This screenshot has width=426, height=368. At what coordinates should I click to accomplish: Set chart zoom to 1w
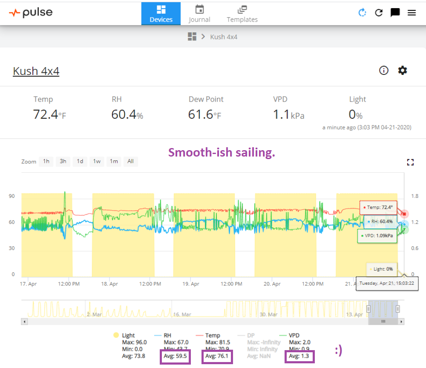click(97, 161)
